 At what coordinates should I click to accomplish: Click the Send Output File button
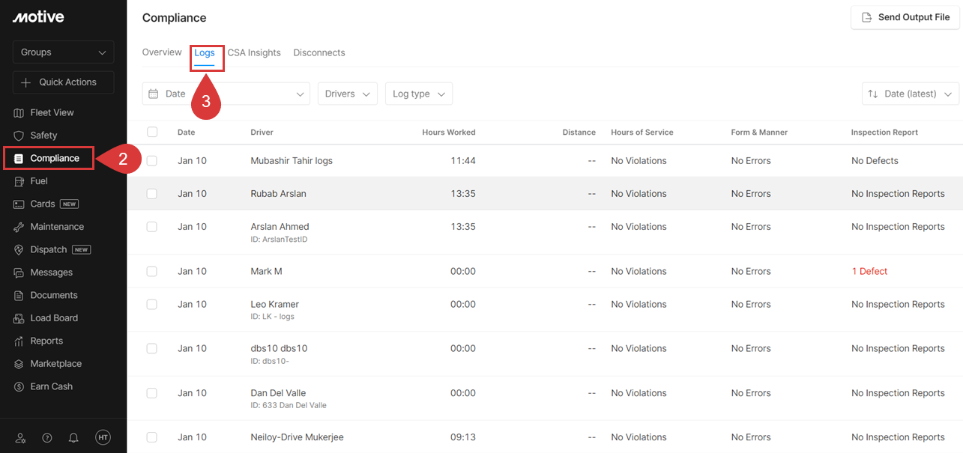coord(905,17)
